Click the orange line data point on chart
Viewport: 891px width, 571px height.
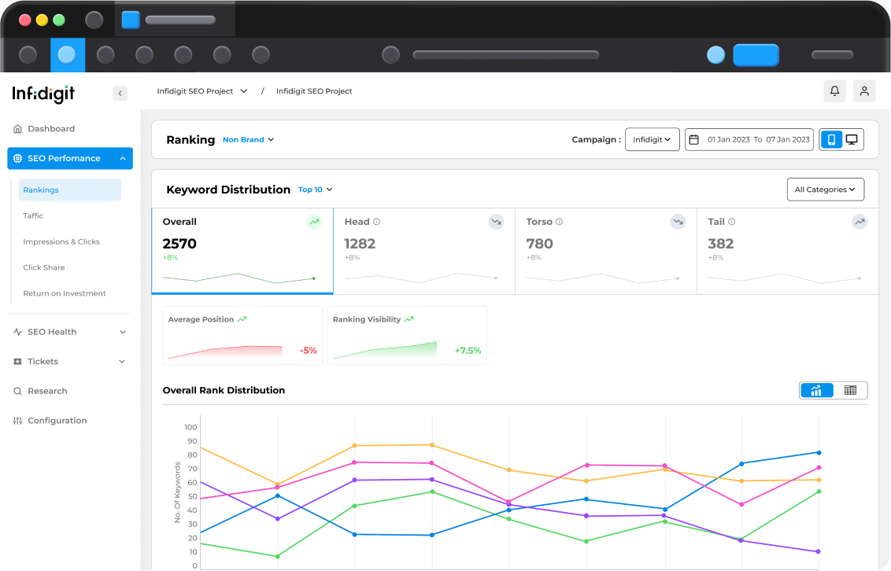[x=354, y=446]
